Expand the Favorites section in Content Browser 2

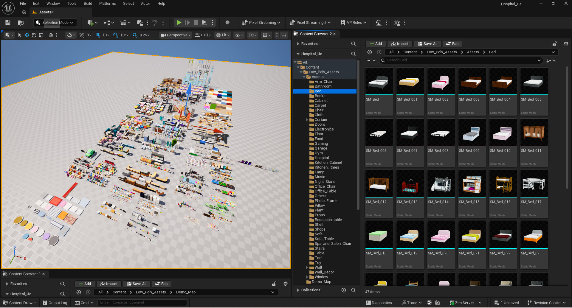298,44
